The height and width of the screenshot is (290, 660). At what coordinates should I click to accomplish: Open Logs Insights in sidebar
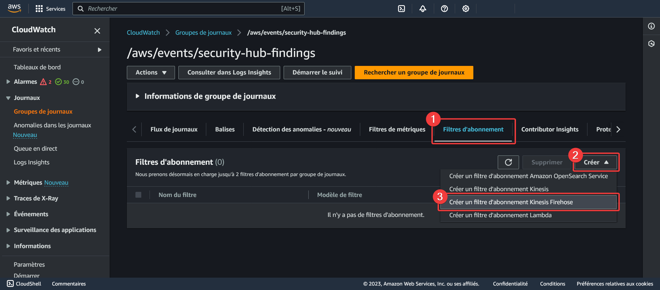32,162
